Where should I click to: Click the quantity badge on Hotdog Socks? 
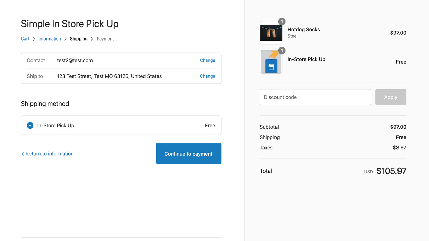[x=281, y=21]
